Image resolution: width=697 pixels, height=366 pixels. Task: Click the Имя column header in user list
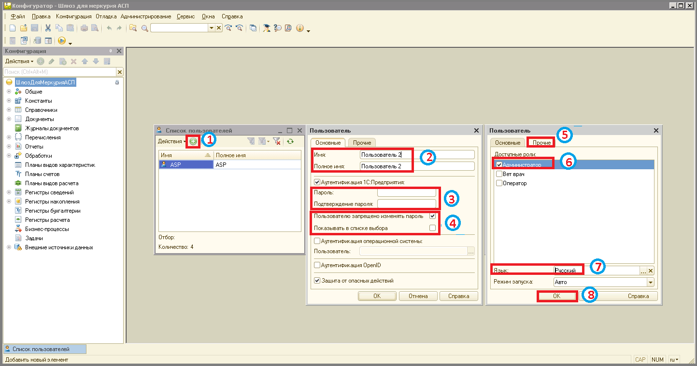(186, 155)
